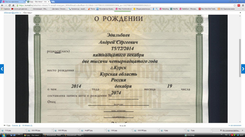Expand options for 1111 002.jpg download
The height and width of the screenshot is (137, 245).
[x=52, y=130]
